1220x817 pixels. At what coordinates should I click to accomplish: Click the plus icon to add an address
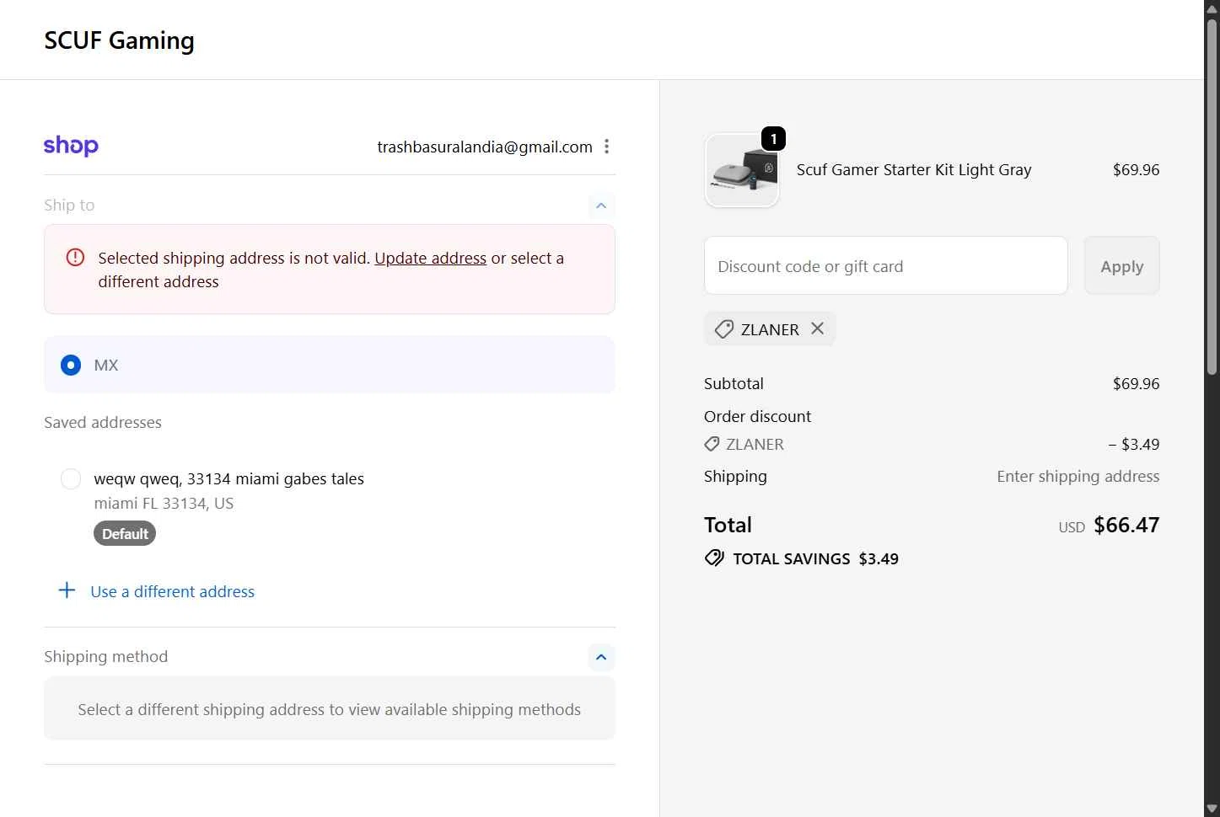[x=67, y=590]
